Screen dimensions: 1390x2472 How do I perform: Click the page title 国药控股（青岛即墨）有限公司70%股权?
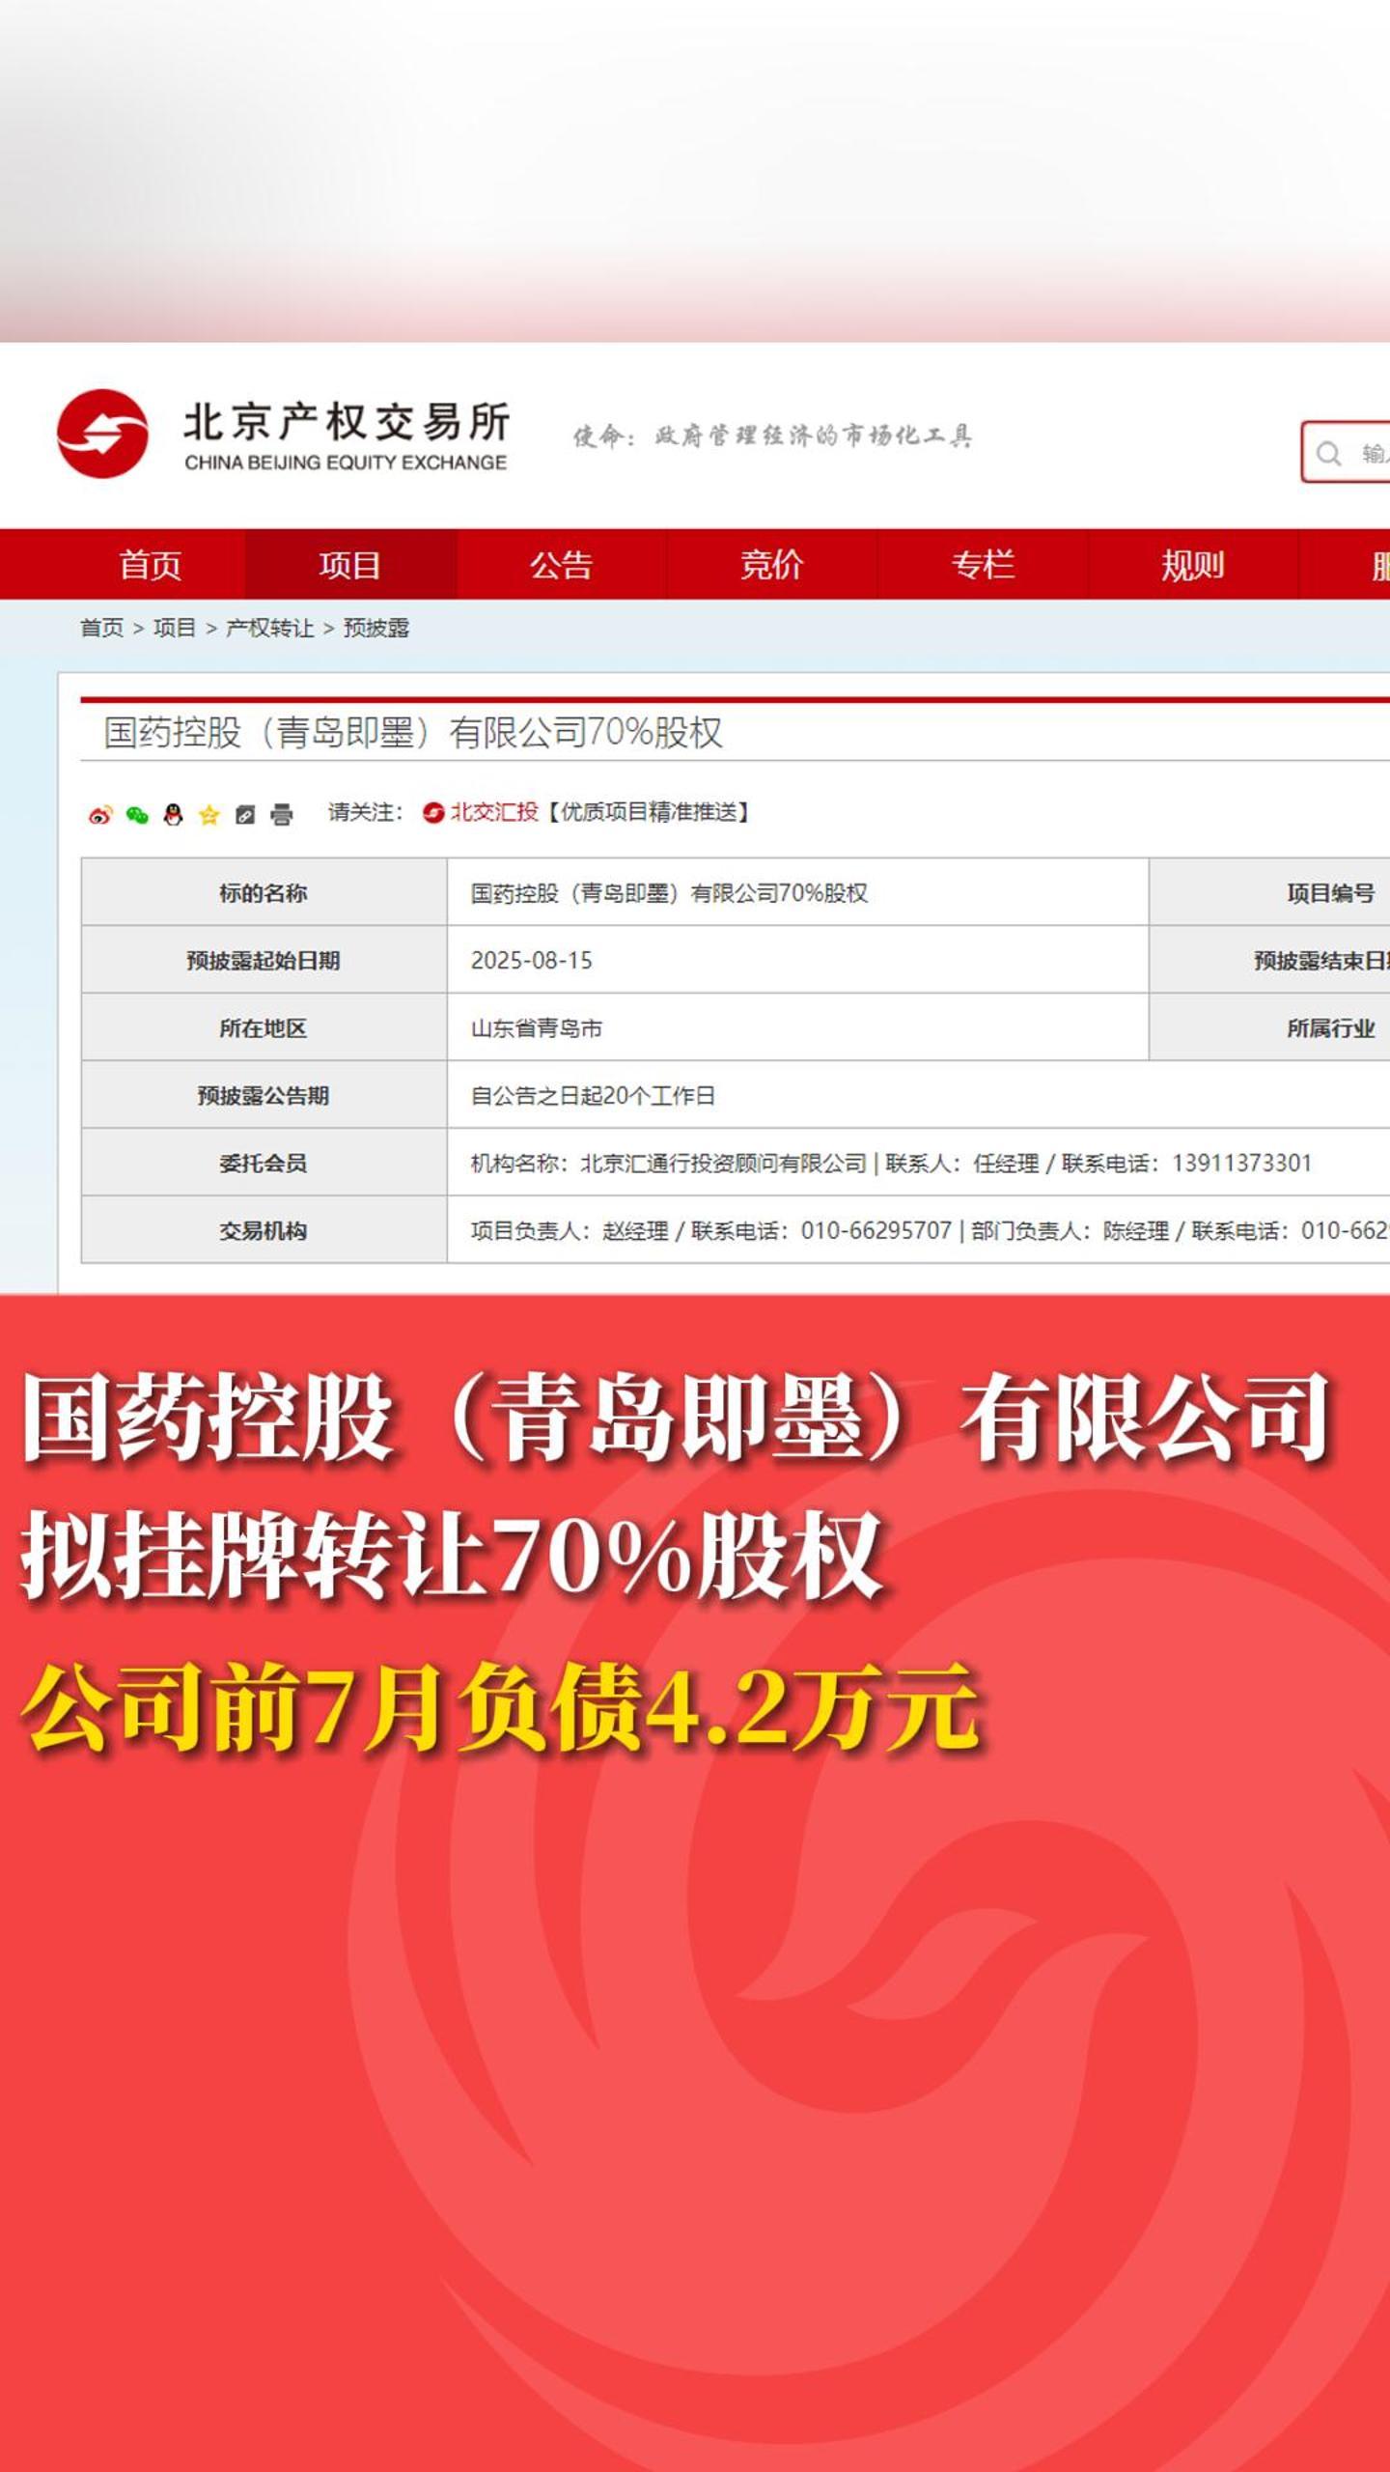tap(413, 733)
